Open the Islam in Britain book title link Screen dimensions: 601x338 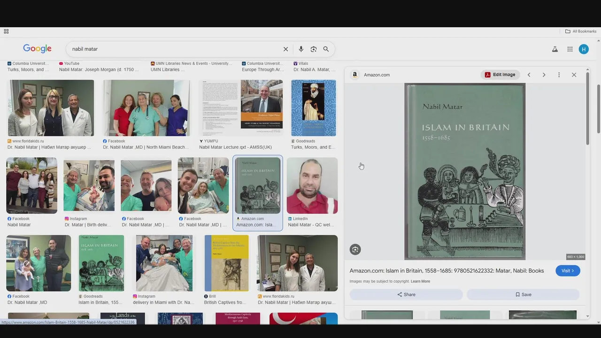click(447, 271)
